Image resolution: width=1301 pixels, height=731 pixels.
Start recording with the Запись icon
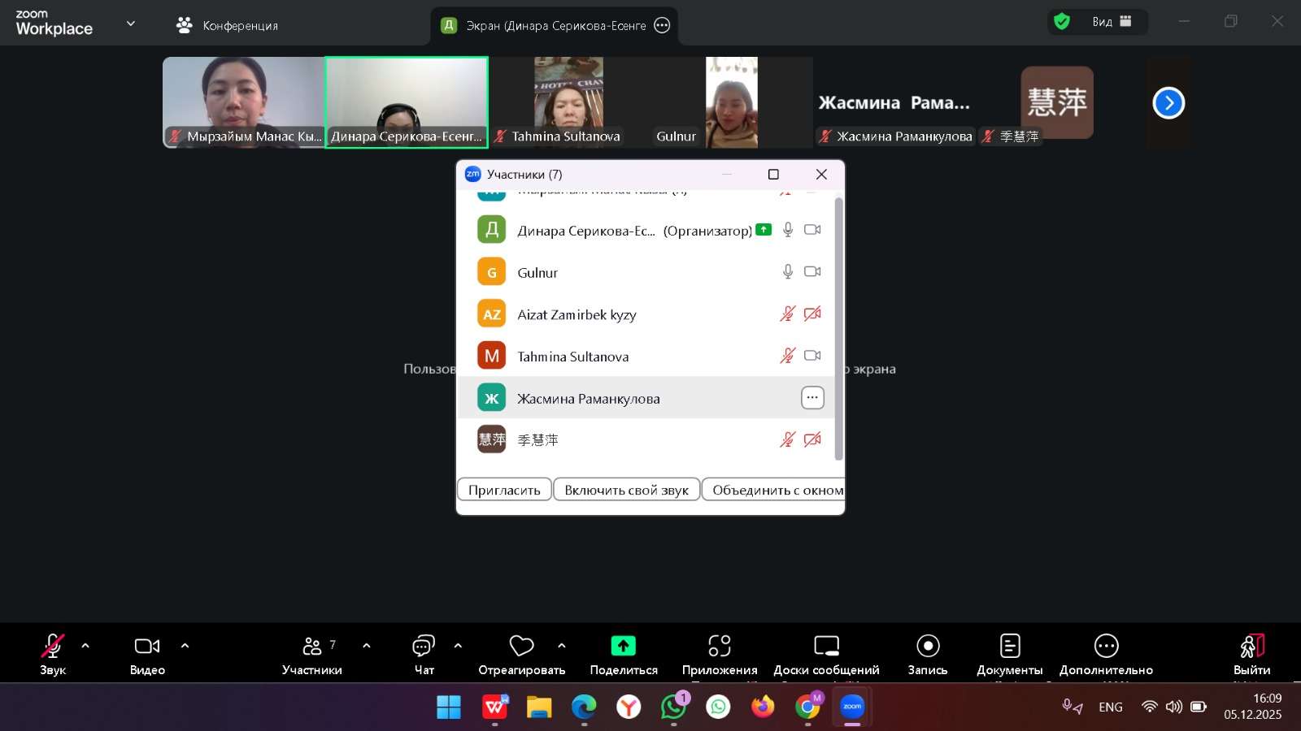(927, 647)
